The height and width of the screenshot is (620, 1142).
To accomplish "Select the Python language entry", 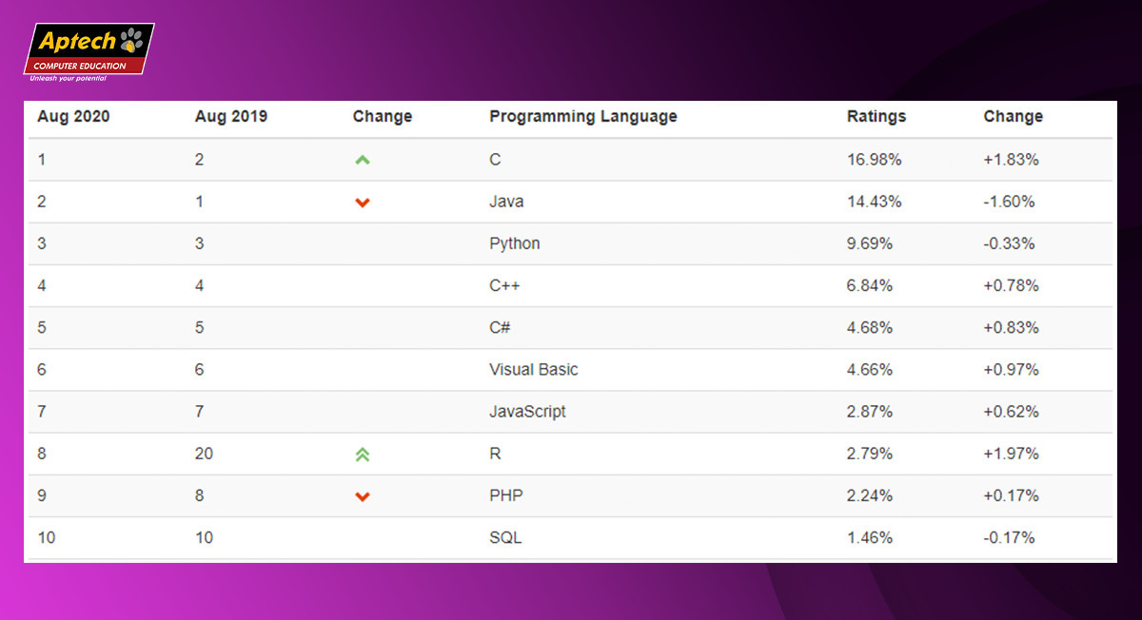I will tap(515, 243).
